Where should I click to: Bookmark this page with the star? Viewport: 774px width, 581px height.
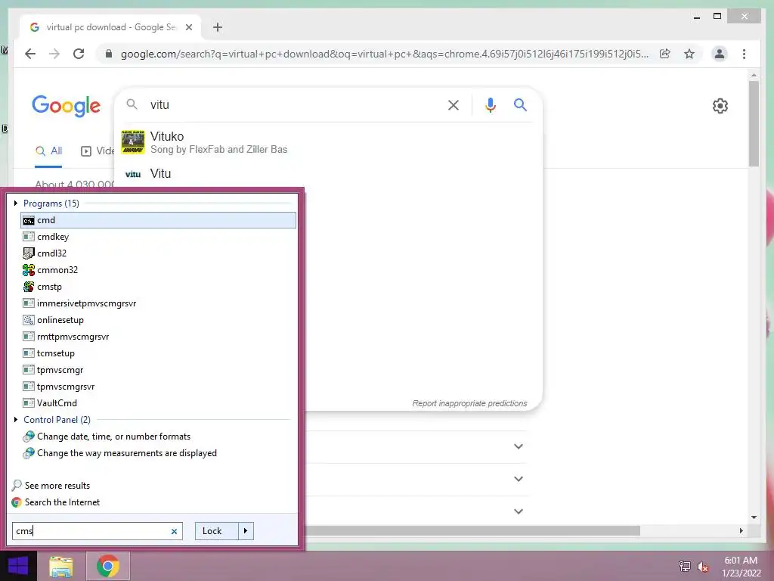(x=689, y=54)
